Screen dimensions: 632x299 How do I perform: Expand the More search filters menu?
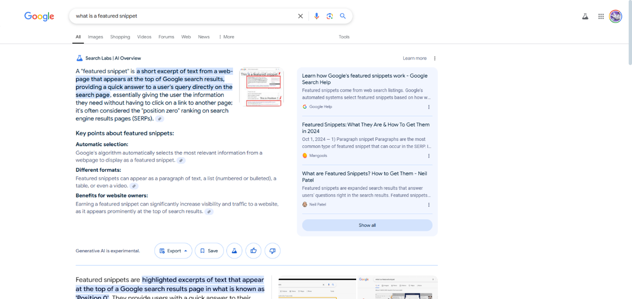pos(226,37)
